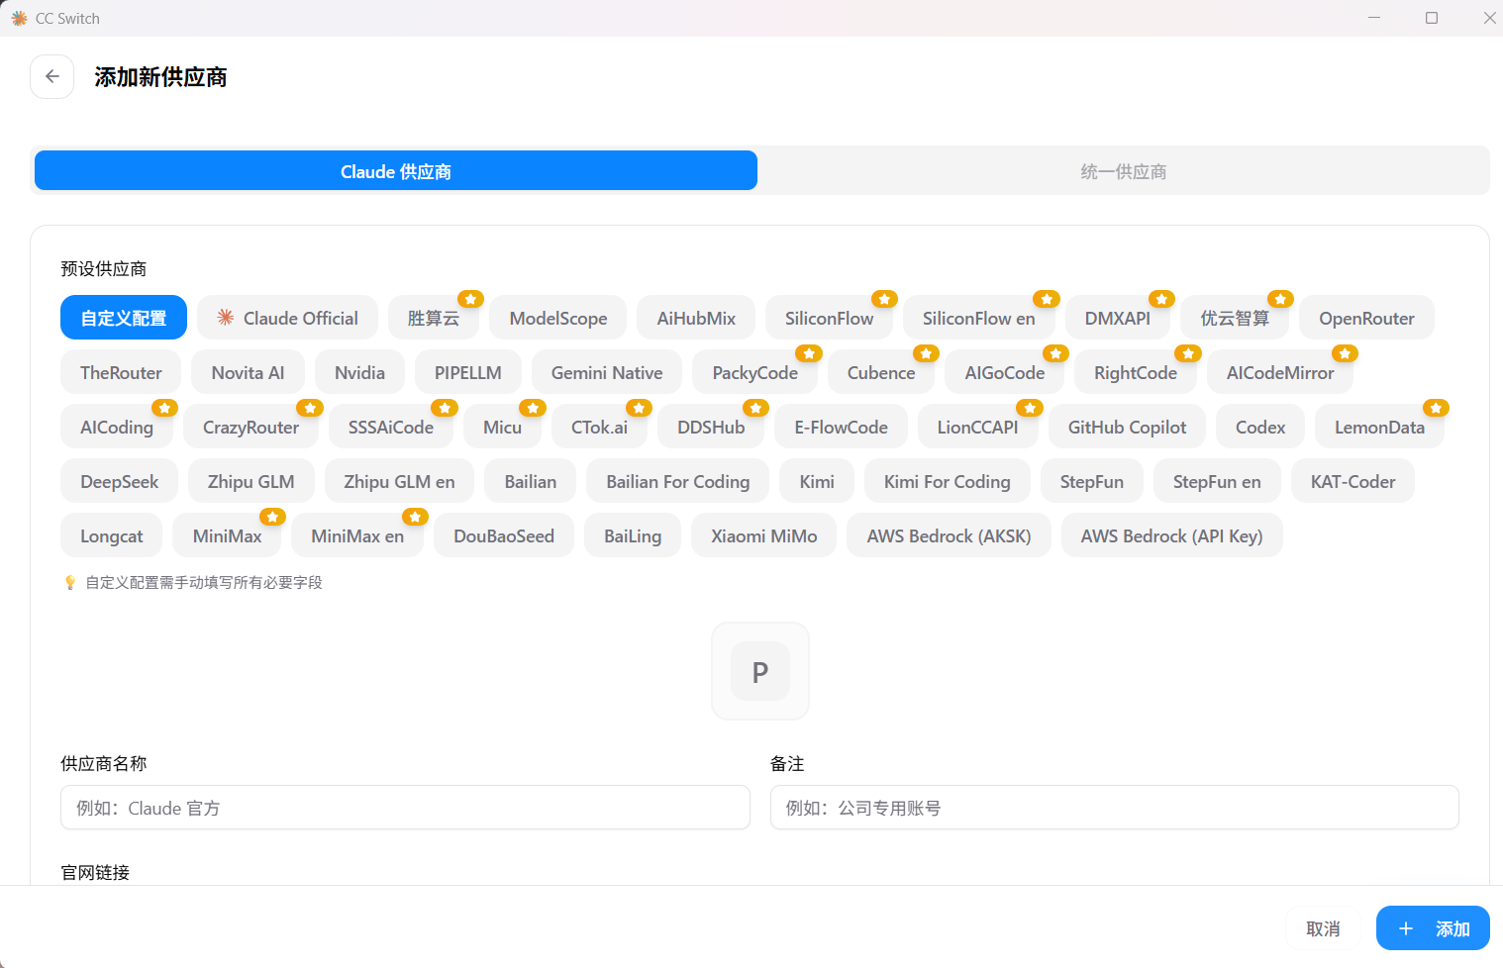Choose AICodeMirror preset
1503x968 pixels.
[1280, 372]
